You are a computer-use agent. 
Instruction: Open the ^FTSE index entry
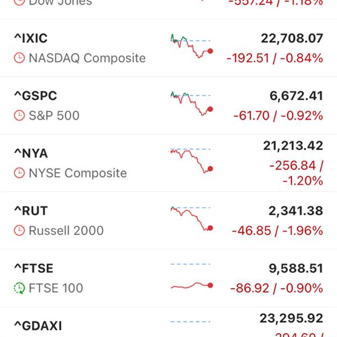click(x=33, y=268)
